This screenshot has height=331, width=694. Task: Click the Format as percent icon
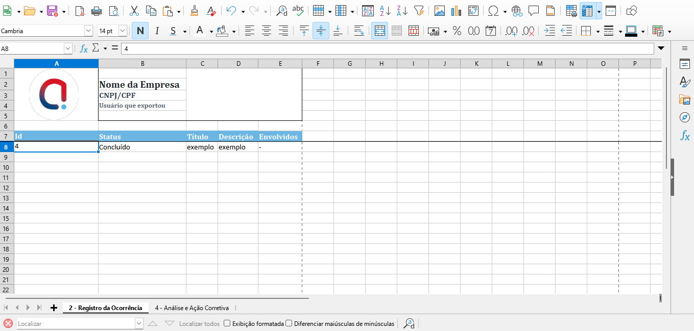click(457, 31)
